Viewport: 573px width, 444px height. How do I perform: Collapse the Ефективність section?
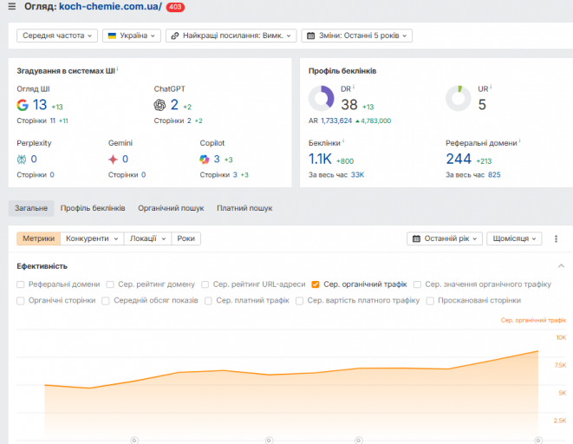(561, 266)
